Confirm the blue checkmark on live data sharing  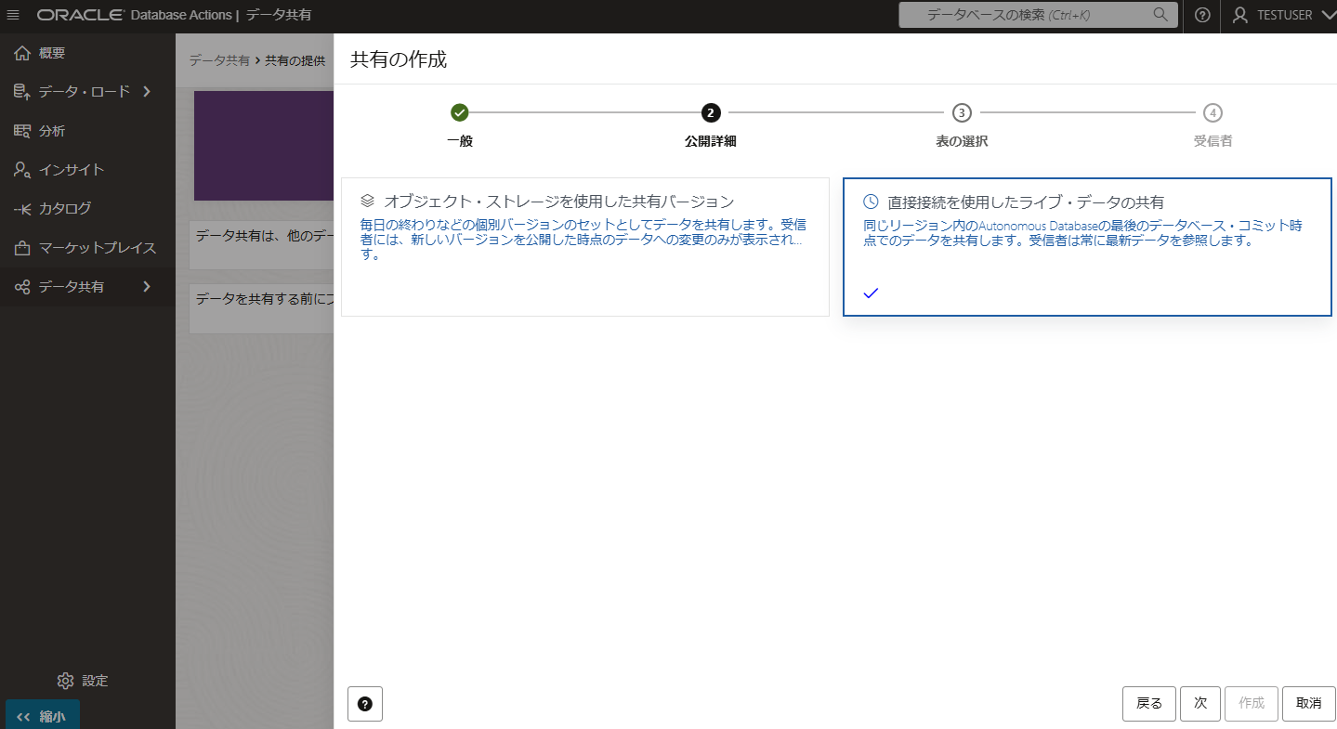[871, 293]
